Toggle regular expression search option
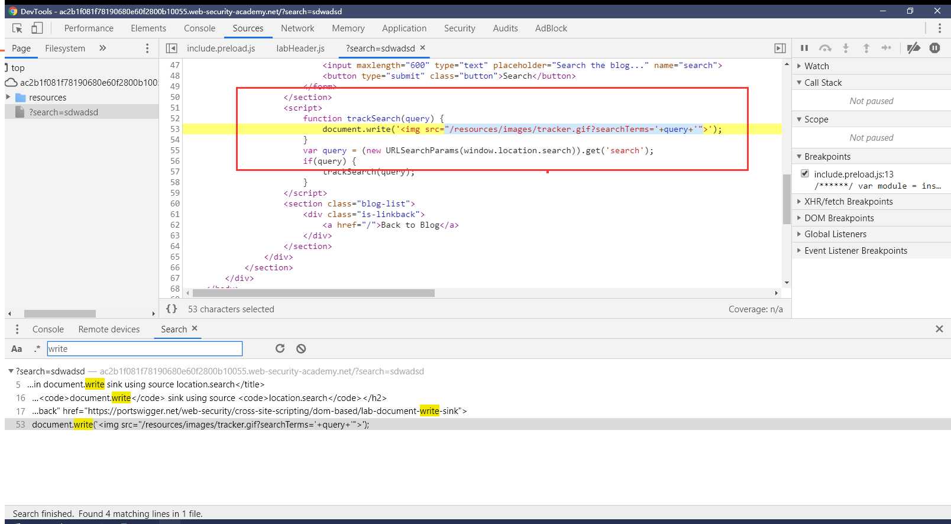 click(x=37, y=349)
